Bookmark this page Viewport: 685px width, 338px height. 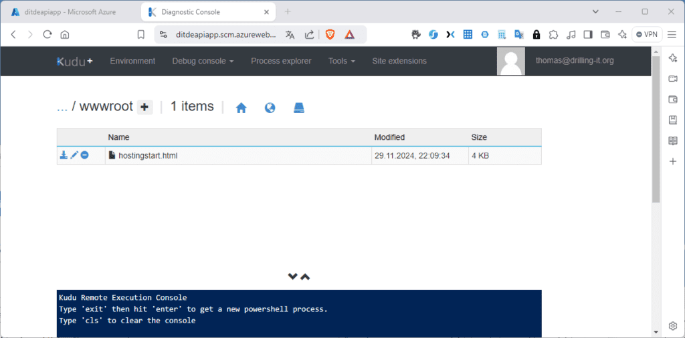tap(140, 35)
